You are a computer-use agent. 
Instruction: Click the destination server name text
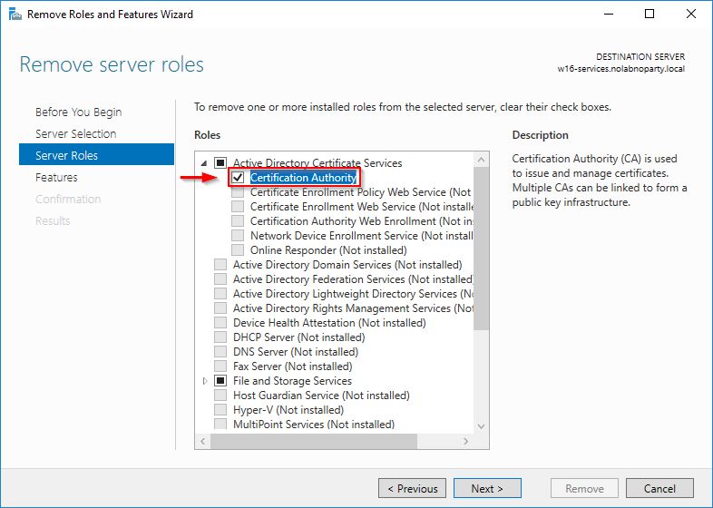[621, 69]
